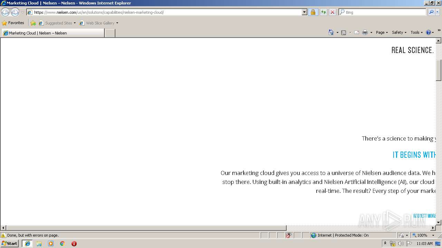
Task: Go back with the Back arrow button
Action: pyautogui.click(x=5, y=12)
